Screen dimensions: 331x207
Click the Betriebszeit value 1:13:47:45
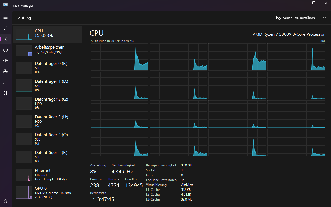coord(102,199)
